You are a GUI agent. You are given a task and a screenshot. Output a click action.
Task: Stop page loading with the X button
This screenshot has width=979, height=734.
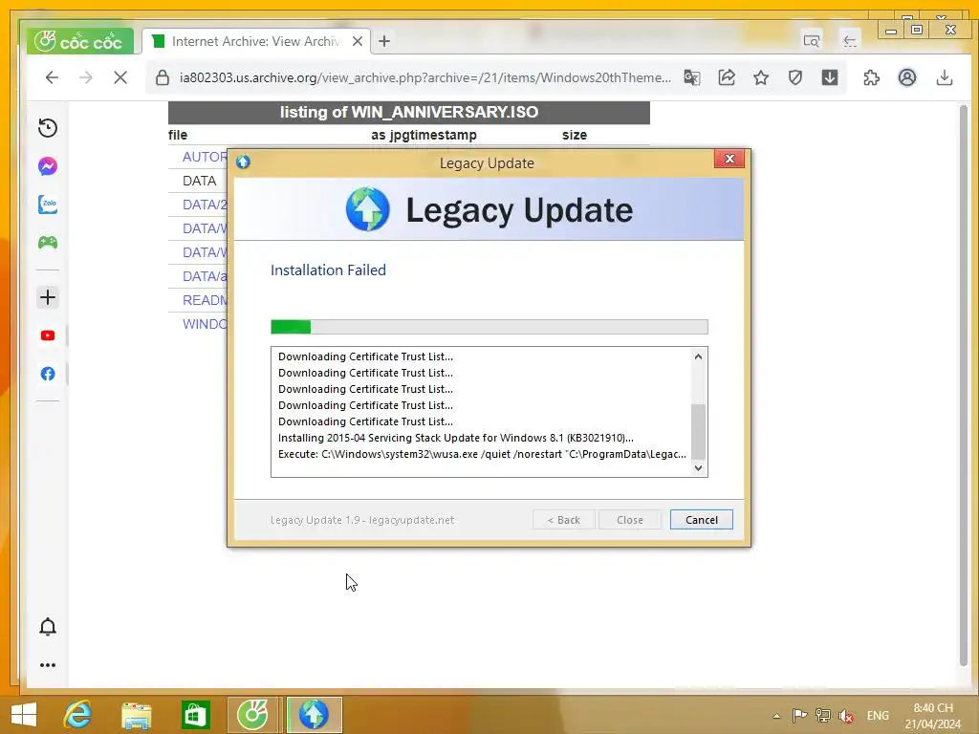pos(120,77)
